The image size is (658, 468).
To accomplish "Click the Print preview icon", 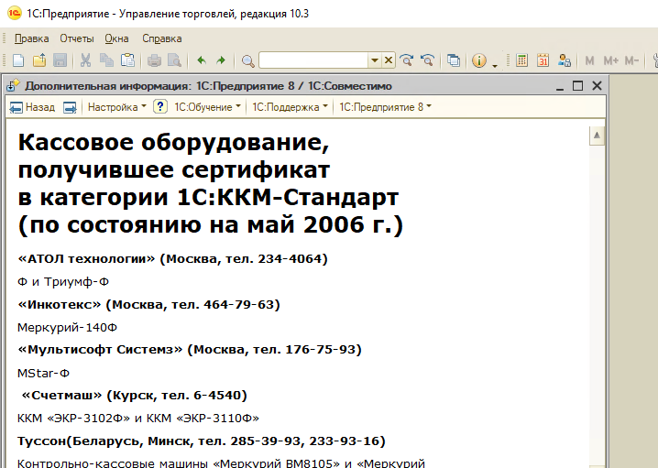I will [x=174, y=60].
